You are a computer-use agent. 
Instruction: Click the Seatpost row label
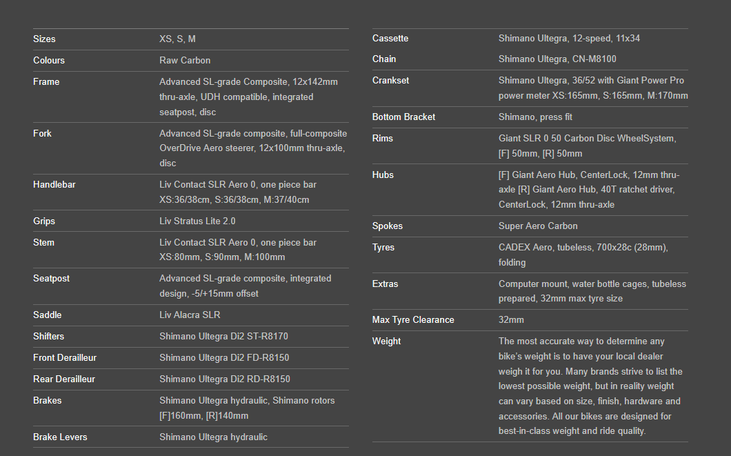[x=51, y=278]
